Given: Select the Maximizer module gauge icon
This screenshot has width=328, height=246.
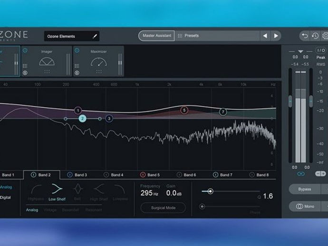Looking at the screenshot, I should tap(99, 62).
